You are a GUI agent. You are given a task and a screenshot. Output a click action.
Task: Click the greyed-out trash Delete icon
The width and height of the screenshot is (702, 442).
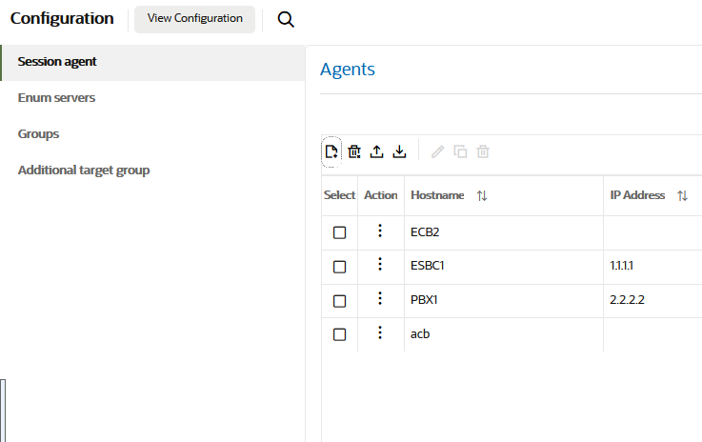pos(483,151)
